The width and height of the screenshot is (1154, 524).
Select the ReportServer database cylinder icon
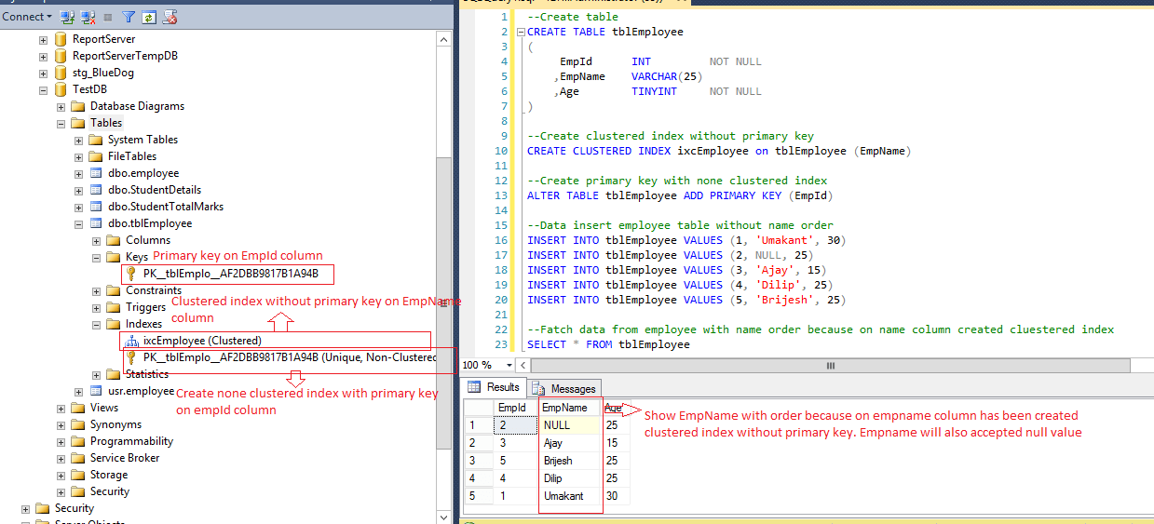pos(61,39)
